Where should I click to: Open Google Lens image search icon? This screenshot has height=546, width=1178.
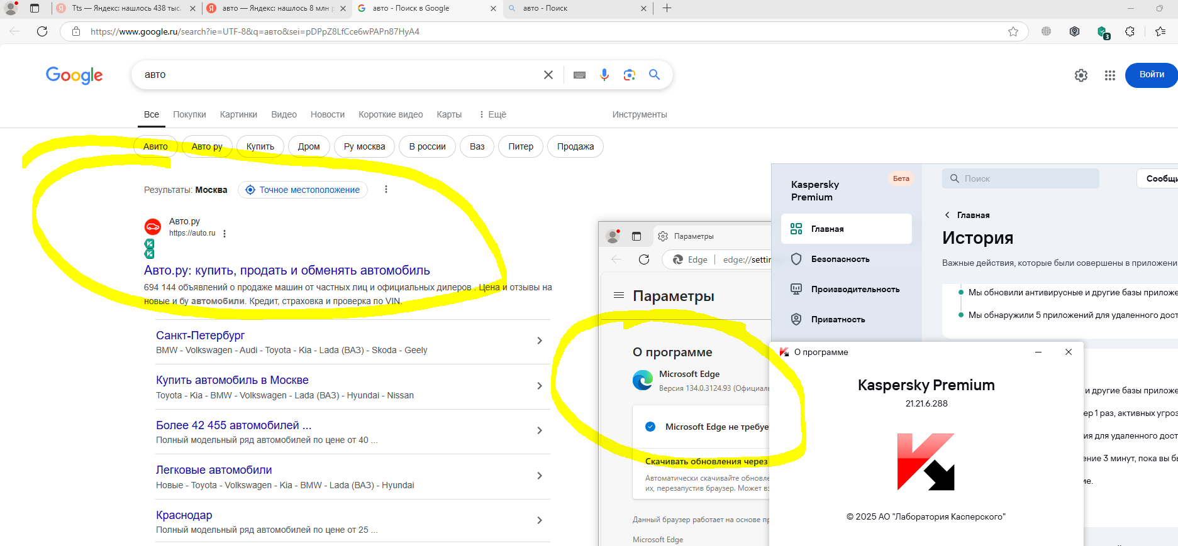630,75
